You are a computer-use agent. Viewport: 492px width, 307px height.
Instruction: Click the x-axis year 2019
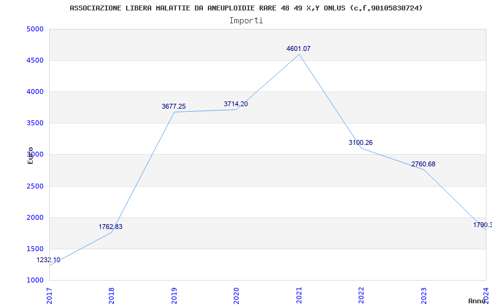point(174,295)
